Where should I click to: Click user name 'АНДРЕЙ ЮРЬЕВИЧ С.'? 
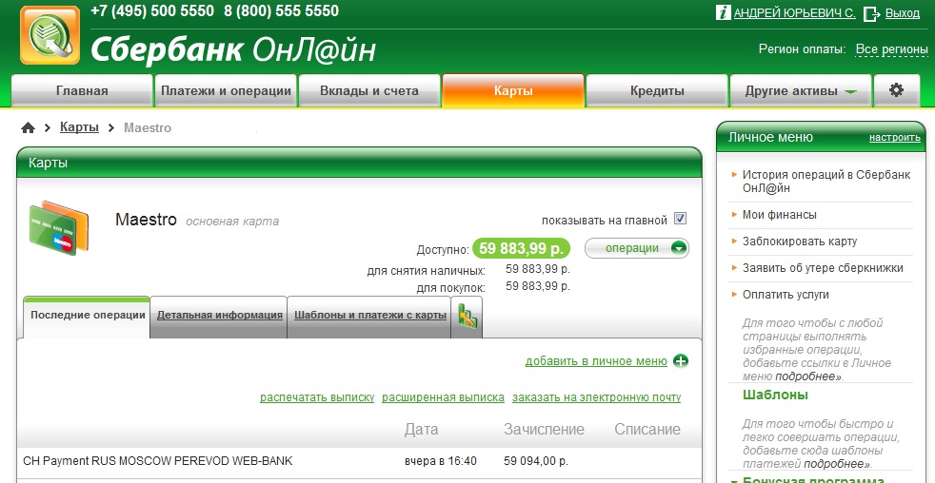(x=794, y=13)
